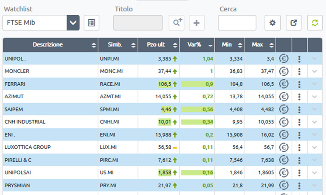Open the three-dot menu for AZIMUT
This screenshot has width=326, height=195.
pos(299,97)
